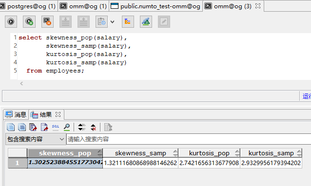The image size is (311, 186).
Task: Click the editor horizontal scroll left arrow
Action: (x=21, y=84)
